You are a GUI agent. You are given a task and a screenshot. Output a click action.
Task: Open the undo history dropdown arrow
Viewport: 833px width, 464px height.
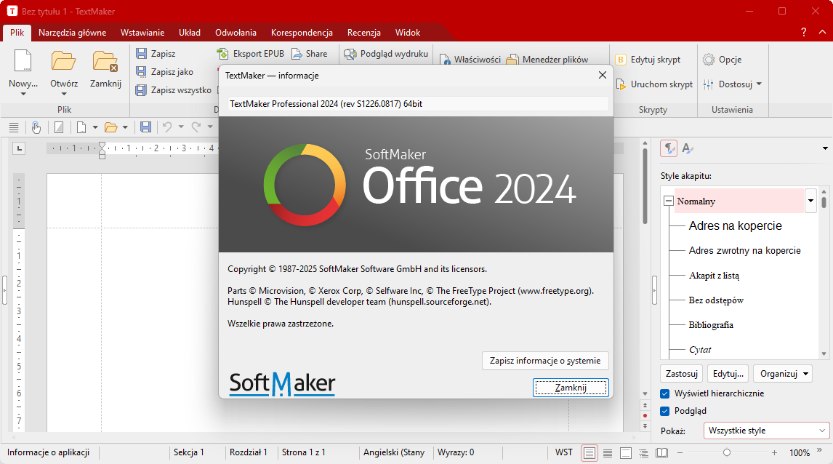[x=181, y=127]
